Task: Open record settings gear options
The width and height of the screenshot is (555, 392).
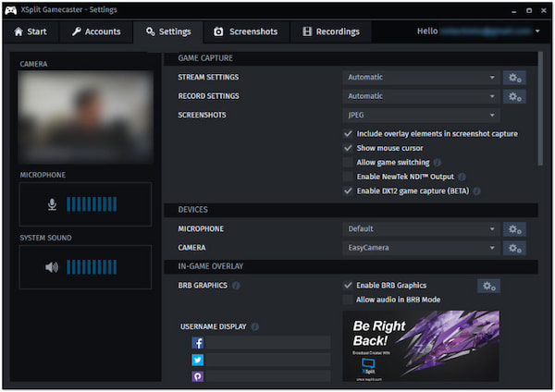Action: 514,96
